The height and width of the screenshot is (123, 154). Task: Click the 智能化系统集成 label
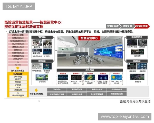(x=36, y=94)
